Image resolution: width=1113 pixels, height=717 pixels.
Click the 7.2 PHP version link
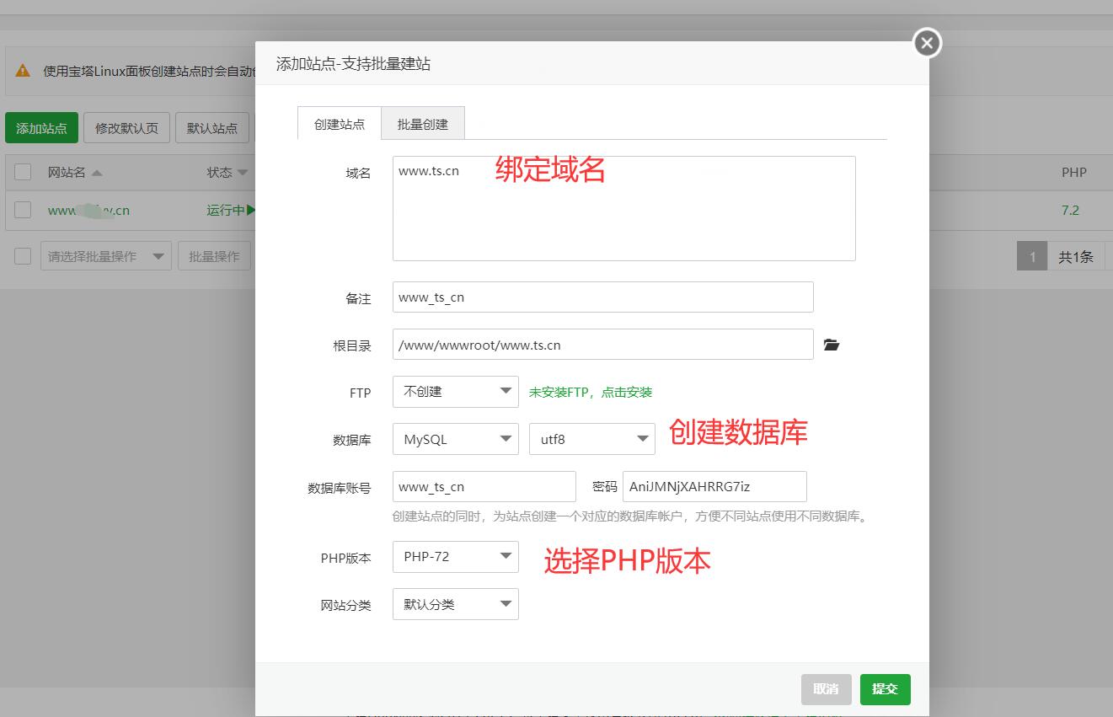click(x=1073, y=210)
